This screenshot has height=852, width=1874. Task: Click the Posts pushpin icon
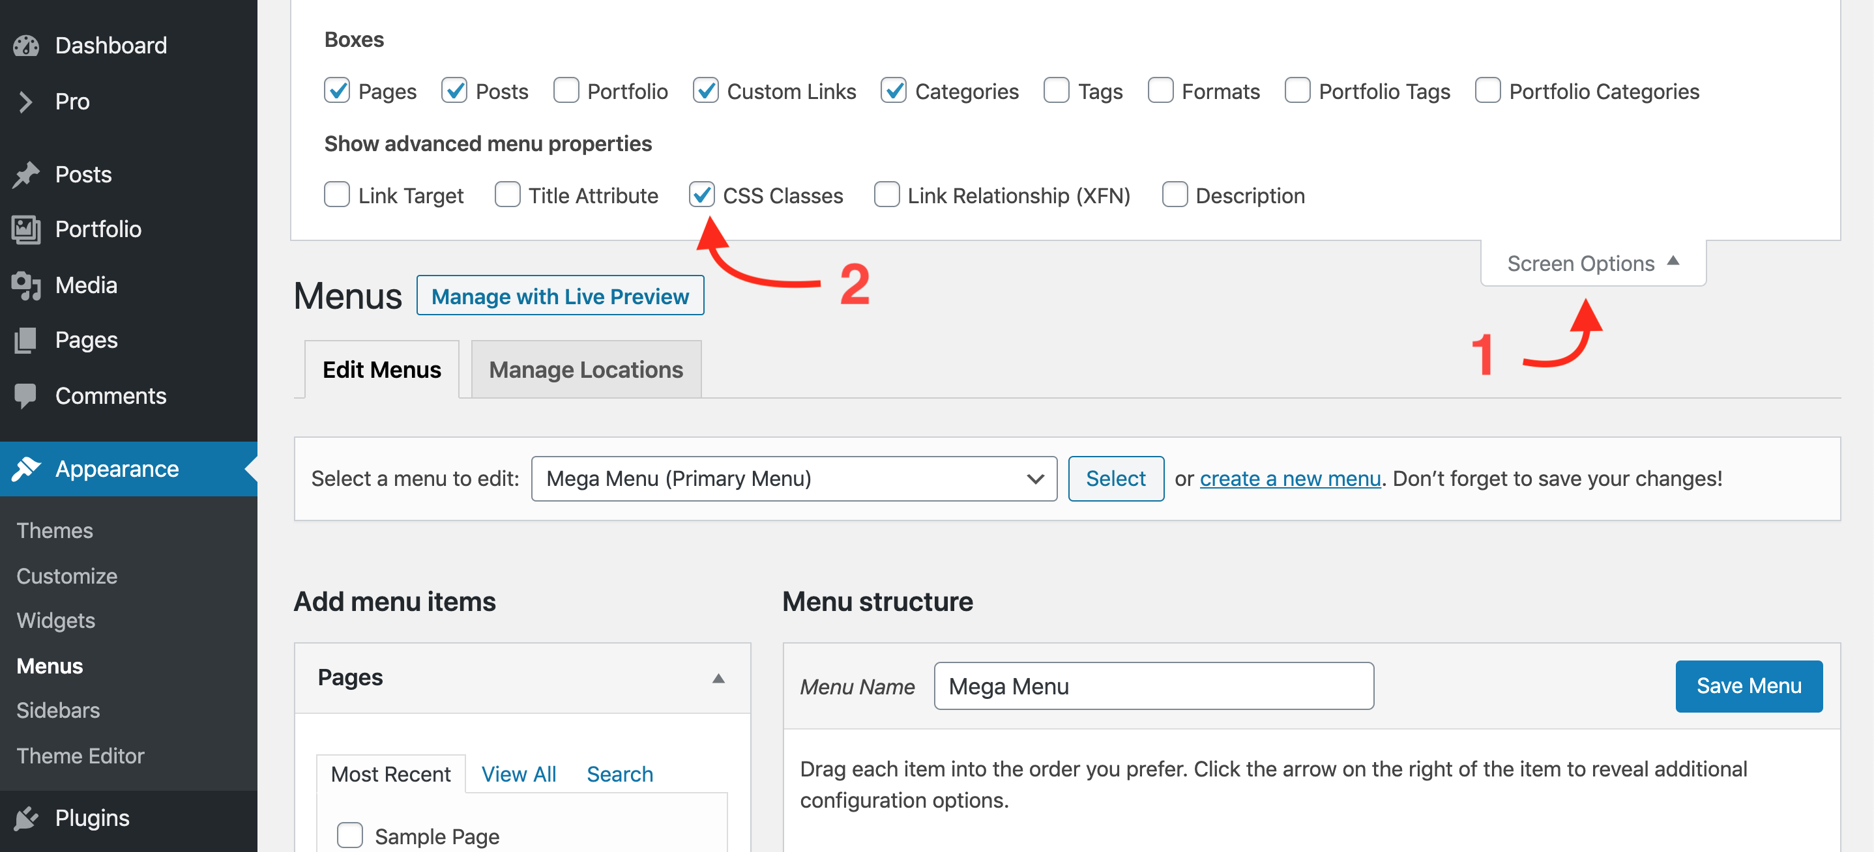pyautogui.click(x=26, y=175)
